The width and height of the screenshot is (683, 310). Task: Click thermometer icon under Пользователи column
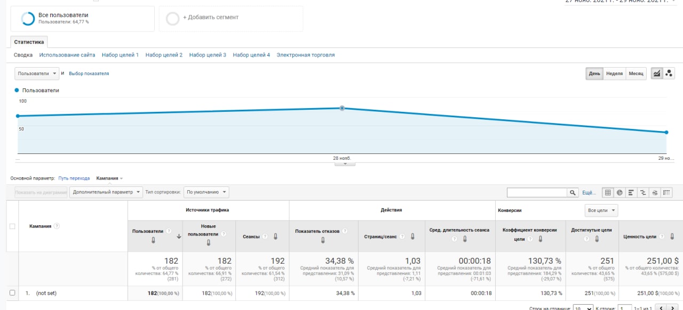(x=153, y=240)
